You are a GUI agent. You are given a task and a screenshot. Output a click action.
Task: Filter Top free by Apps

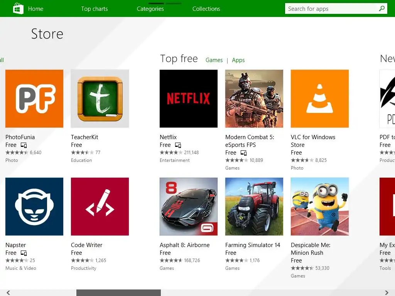point(238,60)
